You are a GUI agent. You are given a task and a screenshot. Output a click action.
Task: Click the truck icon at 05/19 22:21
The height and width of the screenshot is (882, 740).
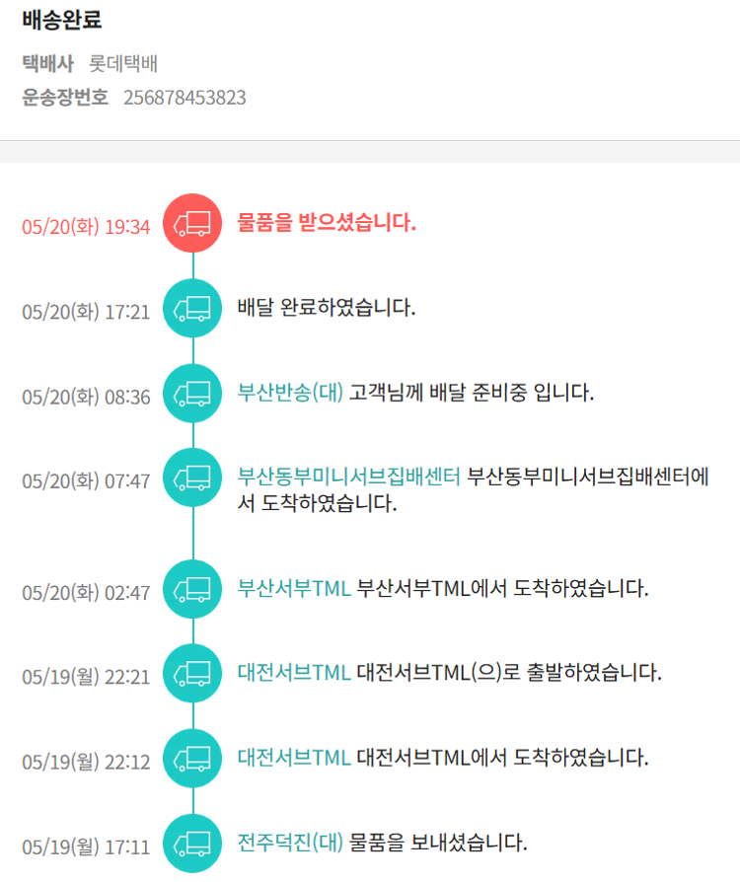click(x=192, y=674)
